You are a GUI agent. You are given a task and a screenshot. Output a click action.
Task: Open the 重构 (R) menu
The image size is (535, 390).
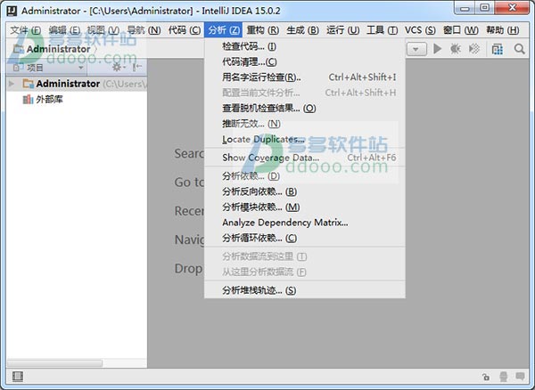tap(263, 30)
